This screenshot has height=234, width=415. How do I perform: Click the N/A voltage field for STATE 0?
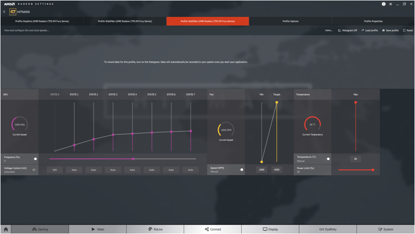[55, 170]
